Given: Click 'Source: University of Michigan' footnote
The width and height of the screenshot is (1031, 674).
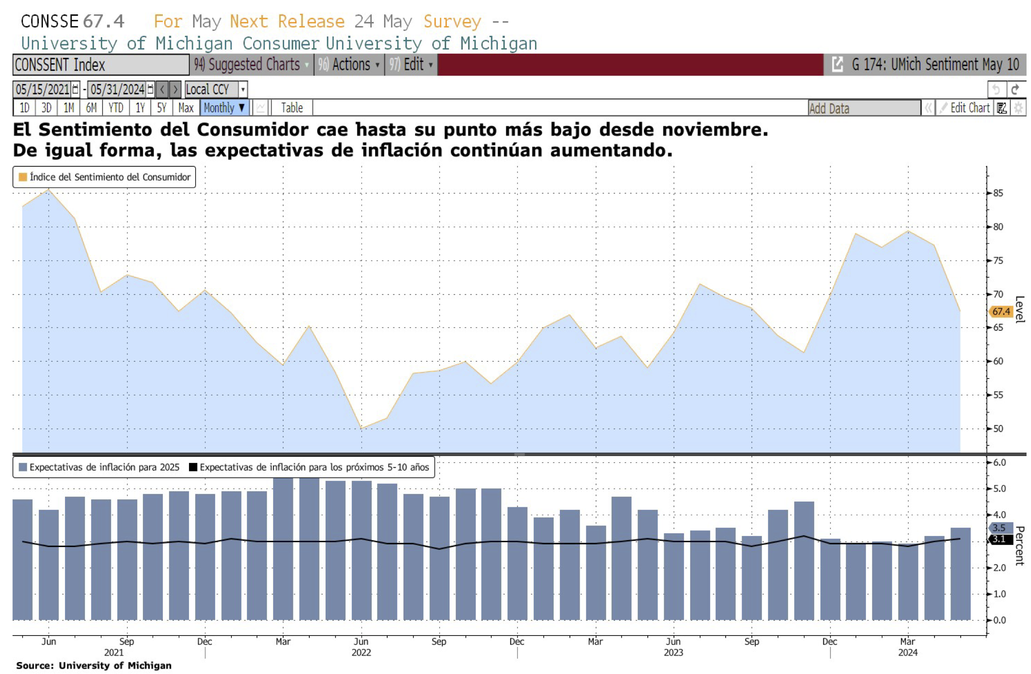Looking at the screenshot, I should pos(94,666).
